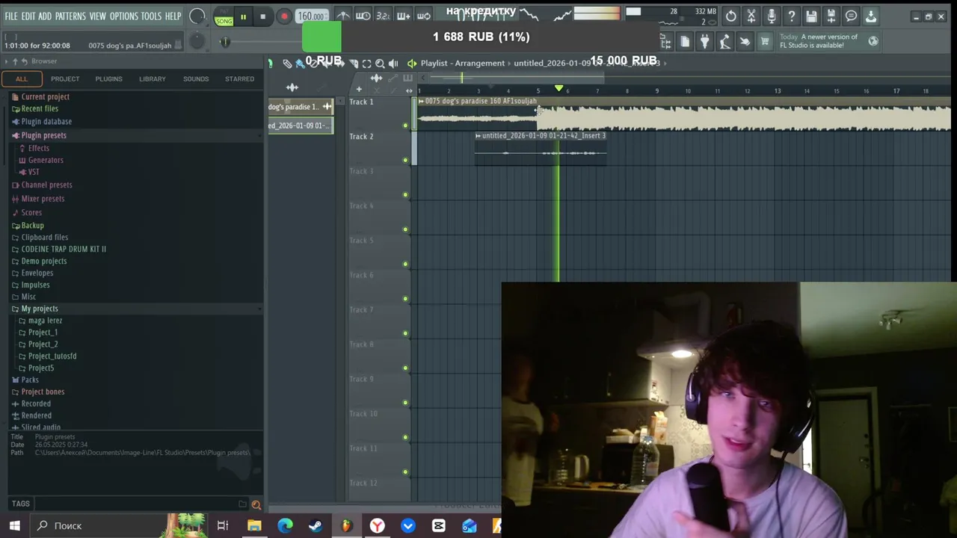The height and width of the screenshot is (538, 957).
Task: Open Steam from the taskbar
Action: click(316, 526)
